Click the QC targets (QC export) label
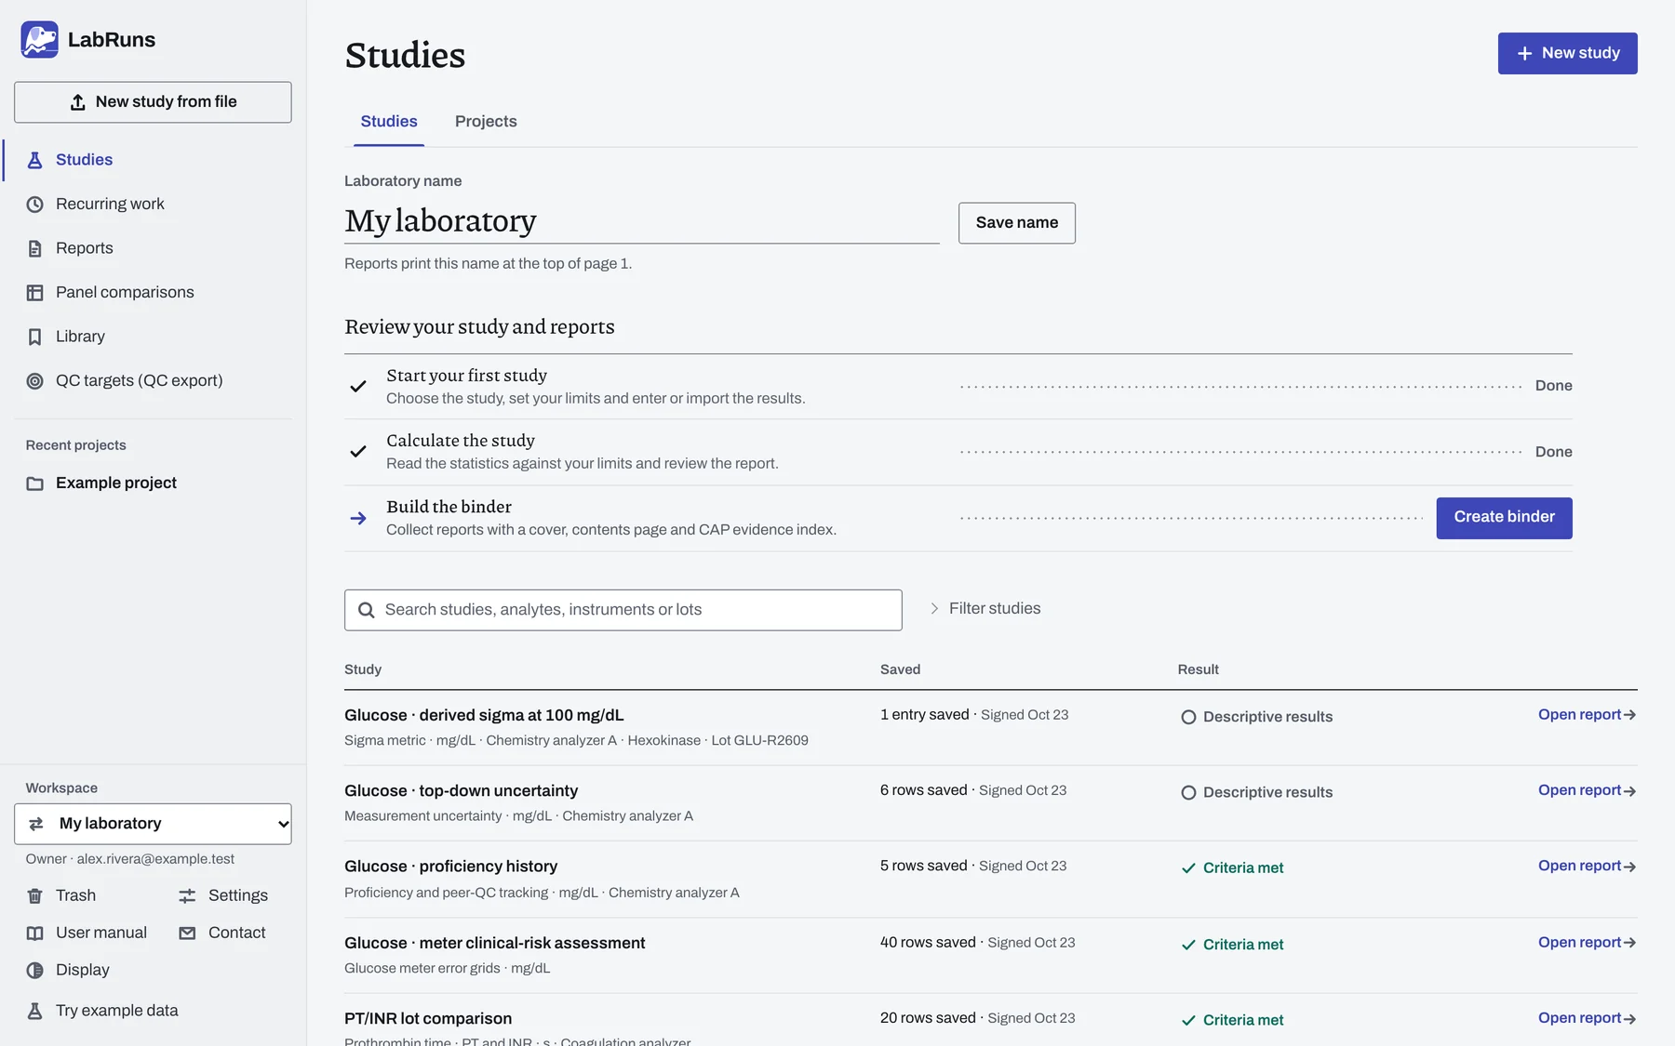The image size is (1675, 1046). click(140, 380)
